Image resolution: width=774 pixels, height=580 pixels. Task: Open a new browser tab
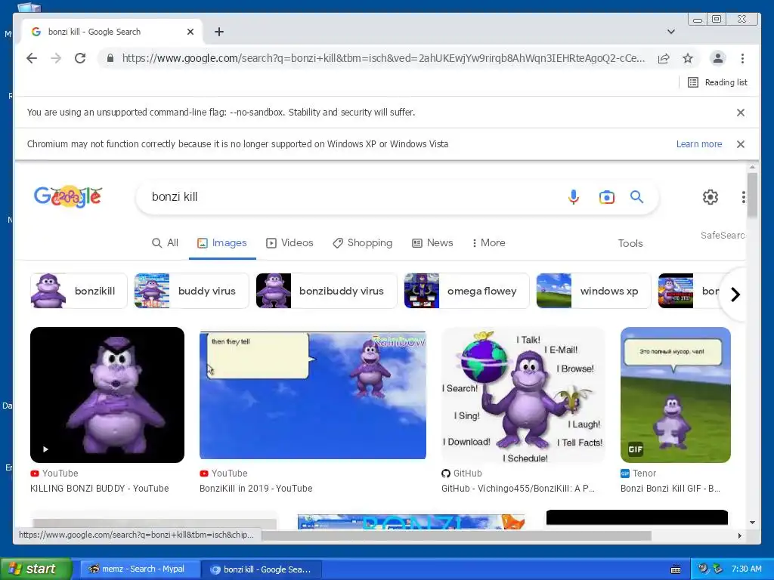(219, 32)
